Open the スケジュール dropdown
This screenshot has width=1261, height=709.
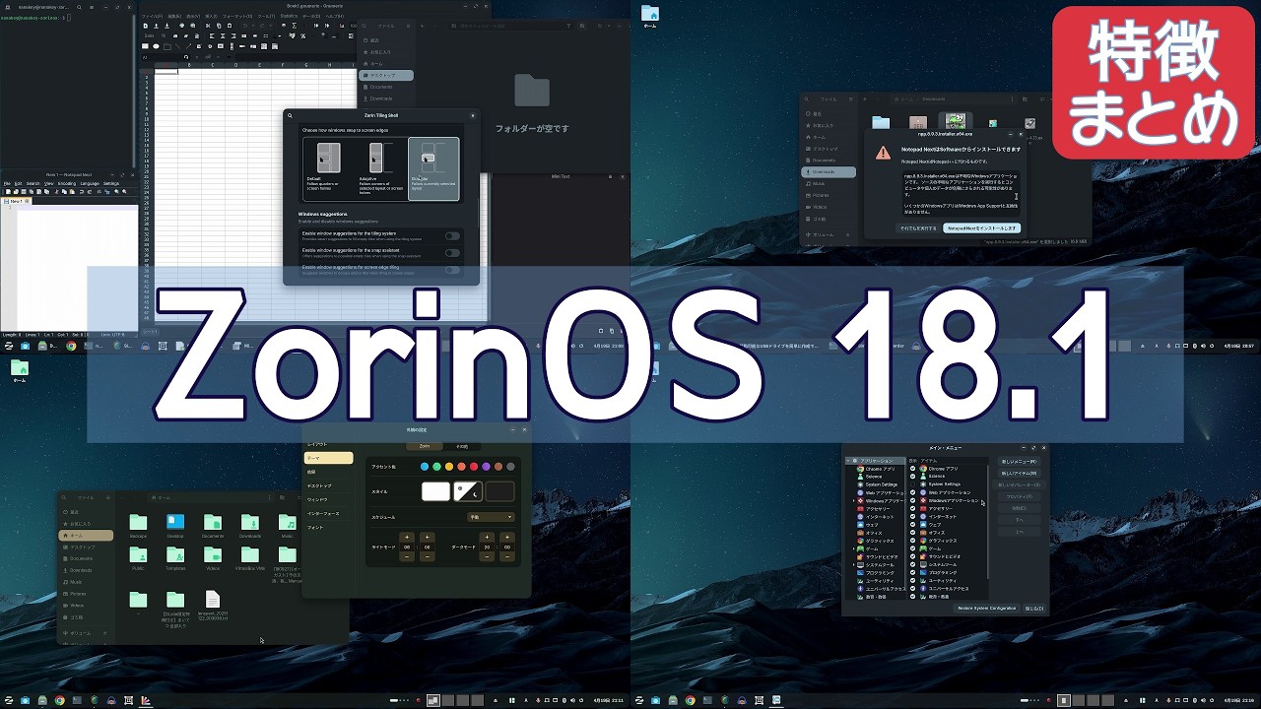(x=491, y=517)
